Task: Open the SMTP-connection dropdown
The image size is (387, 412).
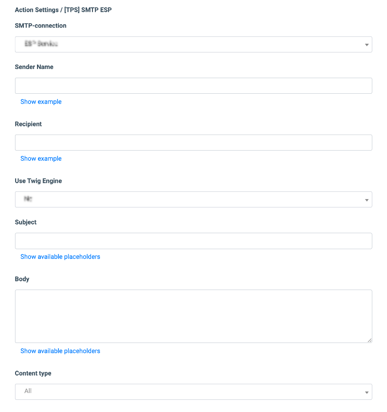Action: click(x=193, y=44)
